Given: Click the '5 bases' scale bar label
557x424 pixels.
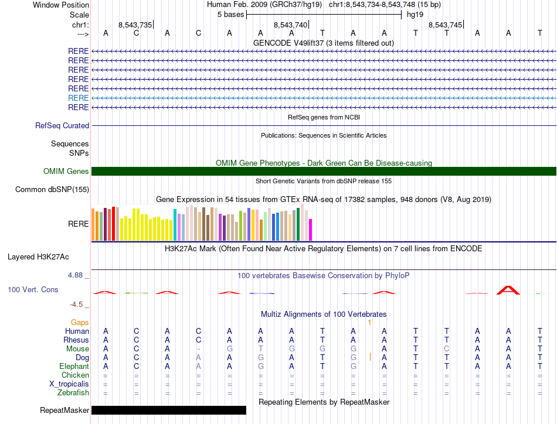Looking at the screenshot, I should pyautogui.click(x=231, y=15).
